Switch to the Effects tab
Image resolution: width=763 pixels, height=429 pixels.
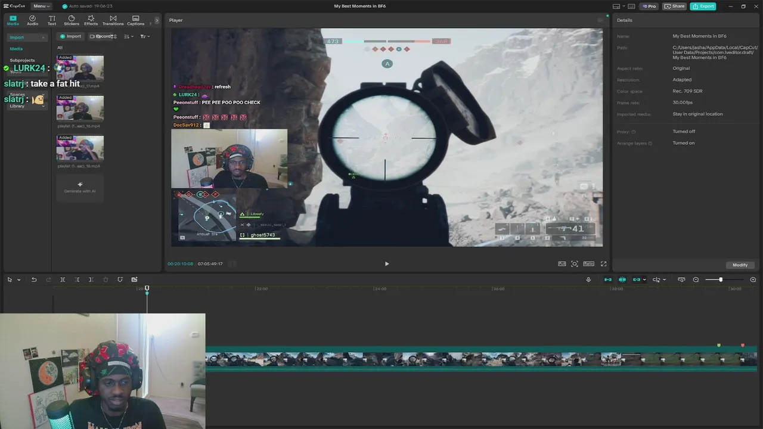coord(91,20)
